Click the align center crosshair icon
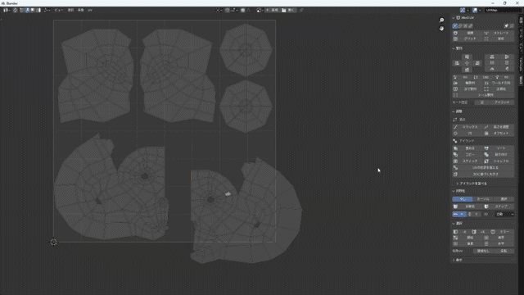The height and width of the screenshot is (295, 524). pos(467,63)
